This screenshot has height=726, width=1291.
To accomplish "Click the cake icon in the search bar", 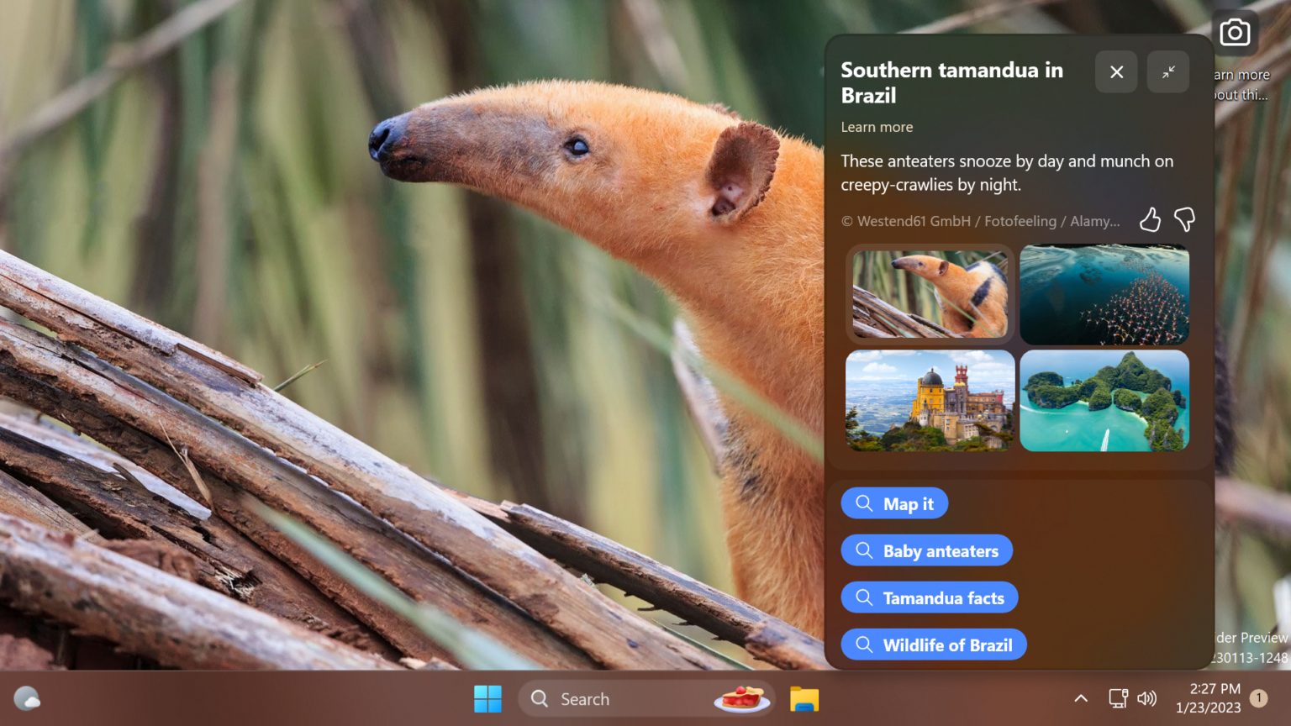I will coord(740,698).
